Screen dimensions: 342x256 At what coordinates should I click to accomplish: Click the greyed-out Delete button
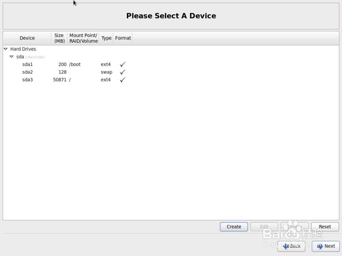(x=295, y=227)
